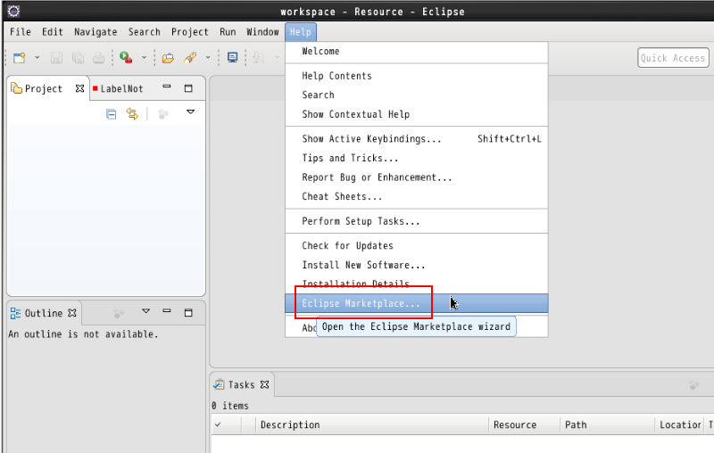This screenshot has height=453, width=714.
Task: Click the New wizard toolbar icon
Action: pos(20,58)
